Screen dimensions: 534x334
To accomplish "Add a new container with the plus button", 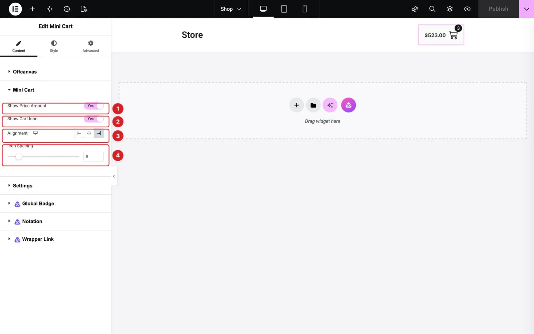I will [296, 105].
